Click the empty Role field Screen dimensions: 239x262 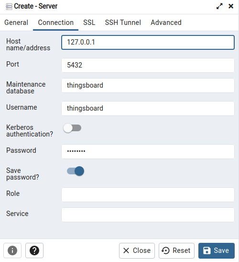click(x=148, y=194)
